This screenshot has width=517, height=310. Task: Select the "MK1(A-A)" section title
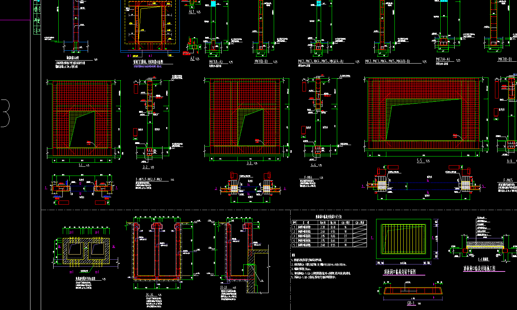tap(216, 62)
